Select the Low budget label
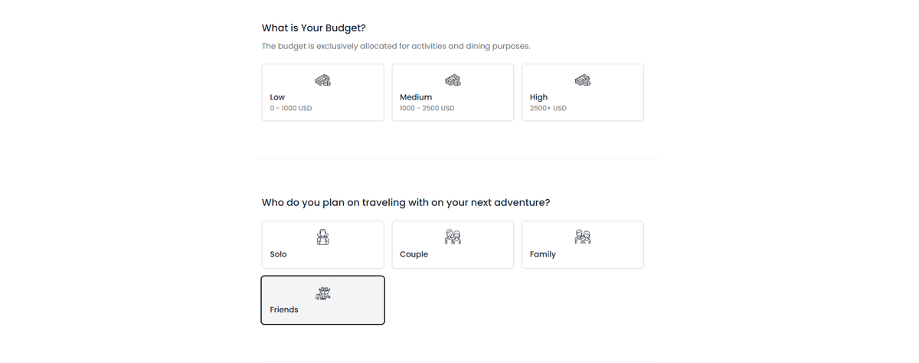 277,97
